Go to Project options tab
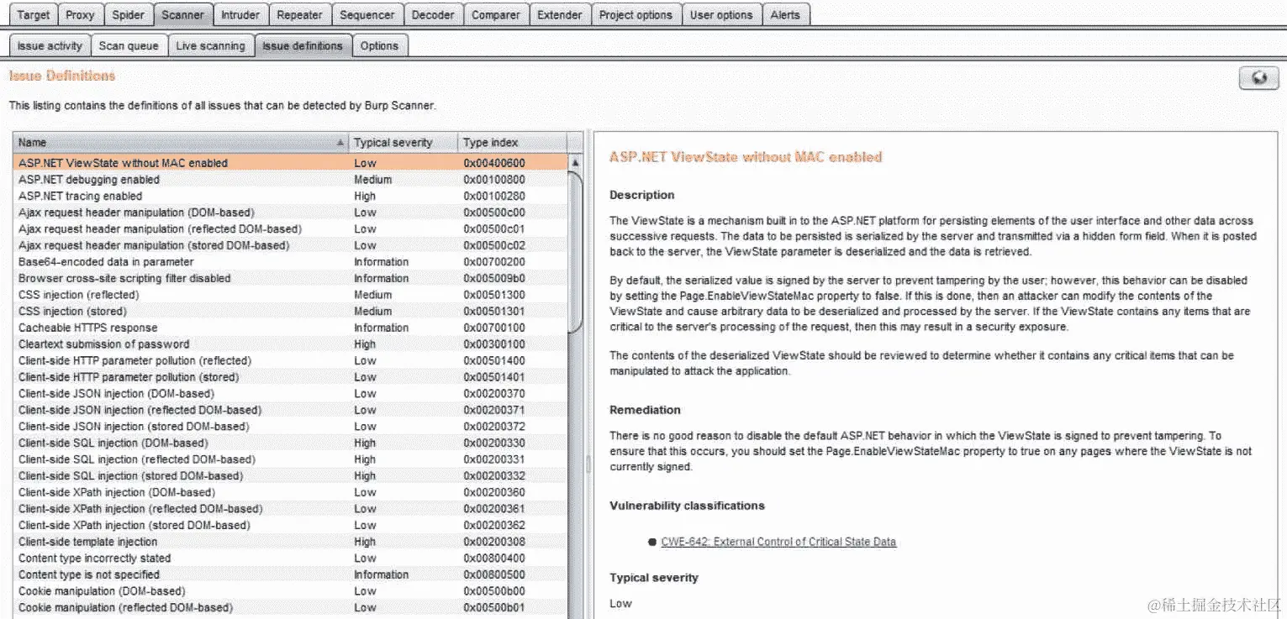 [636, 14]
